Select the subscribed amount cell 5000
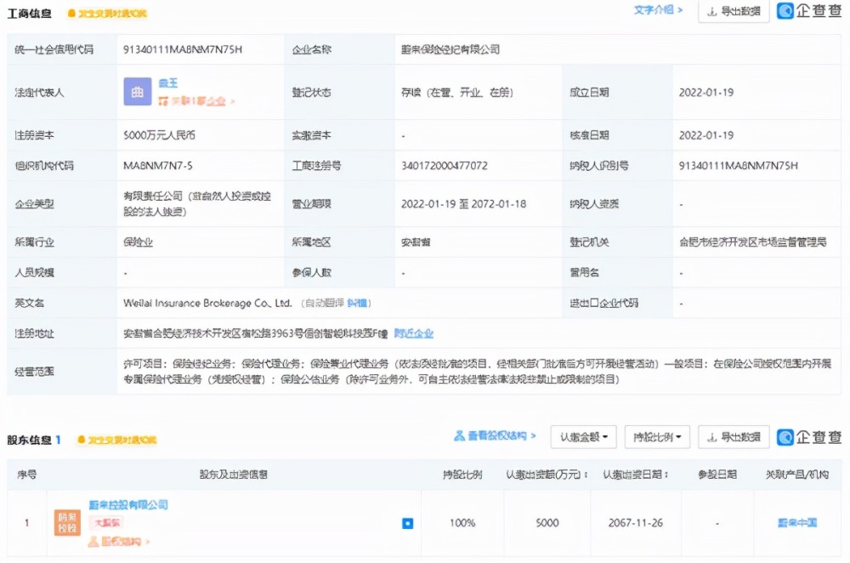The image size is (850, 563). (x=547, y=523)
